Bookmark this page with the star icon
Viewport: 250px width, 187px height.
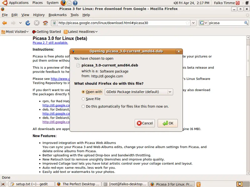[187, 23]
